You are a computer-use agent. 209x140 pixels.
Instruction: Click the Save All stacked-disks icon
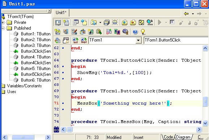[x=107, y=22]
